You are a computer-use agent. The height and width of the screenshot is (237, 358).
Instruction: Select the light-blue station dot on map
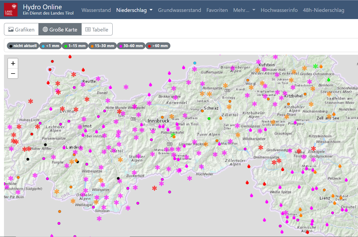pos(195,63)
